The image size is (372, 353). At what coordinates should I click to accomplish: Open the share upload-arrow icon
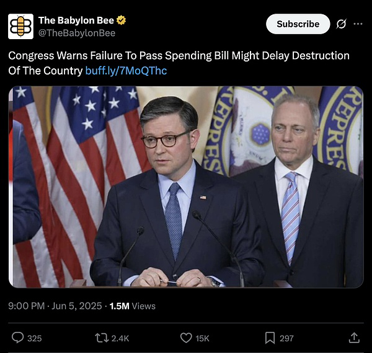354,338
